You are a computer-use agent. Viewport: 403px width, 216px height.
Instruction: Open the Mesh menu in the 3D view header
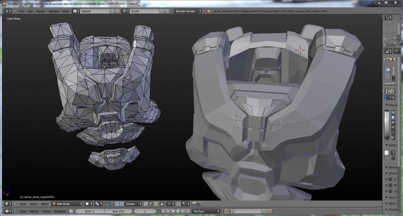[x=45, y=204]
